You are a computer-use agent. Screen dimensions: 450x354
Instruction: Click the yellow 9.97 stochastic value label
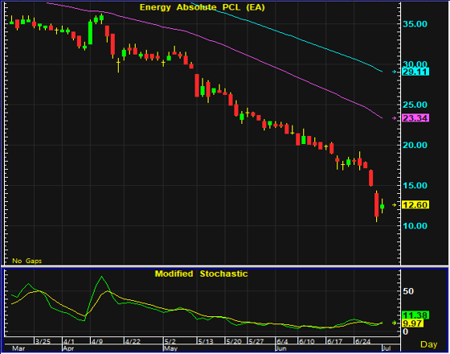(x=412, y=323)
